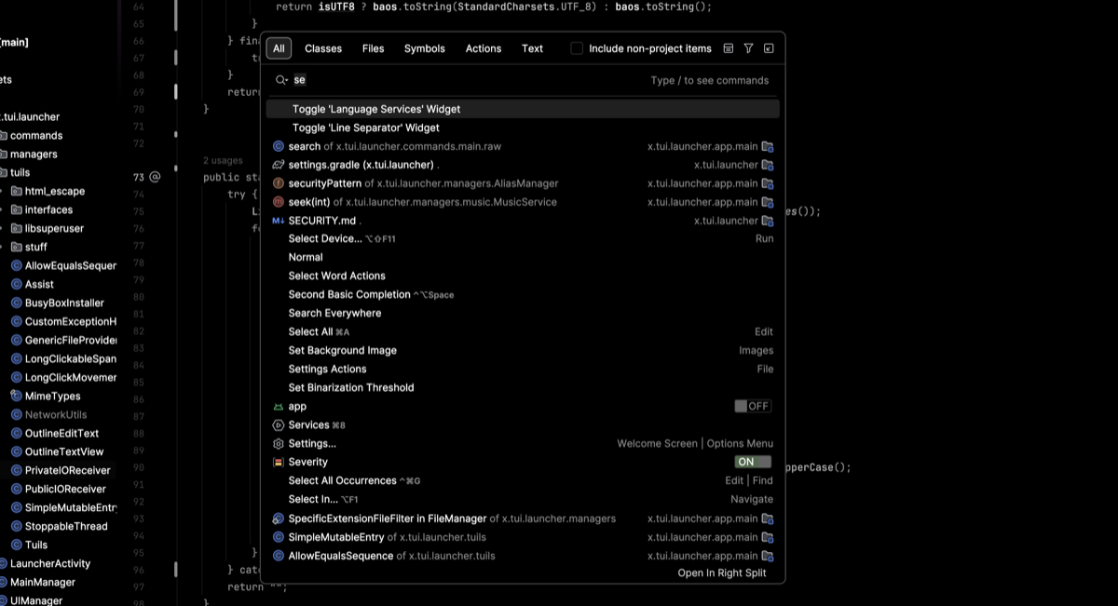Click the Services tool window icon in results
The height and width of the screenshot is (606, 1118).
coord(278,425)
